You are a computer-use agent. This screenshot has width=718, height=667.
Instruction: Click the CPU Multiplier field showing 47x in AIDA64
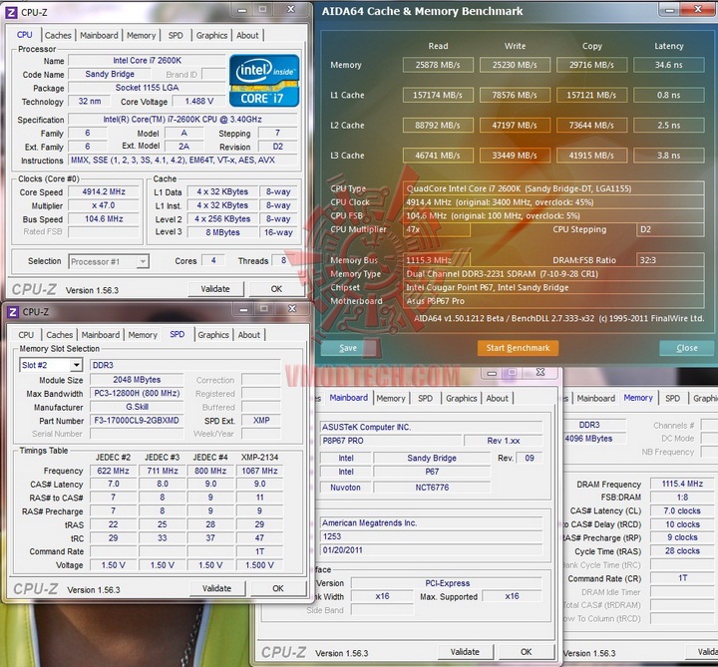tap(437, 229)
